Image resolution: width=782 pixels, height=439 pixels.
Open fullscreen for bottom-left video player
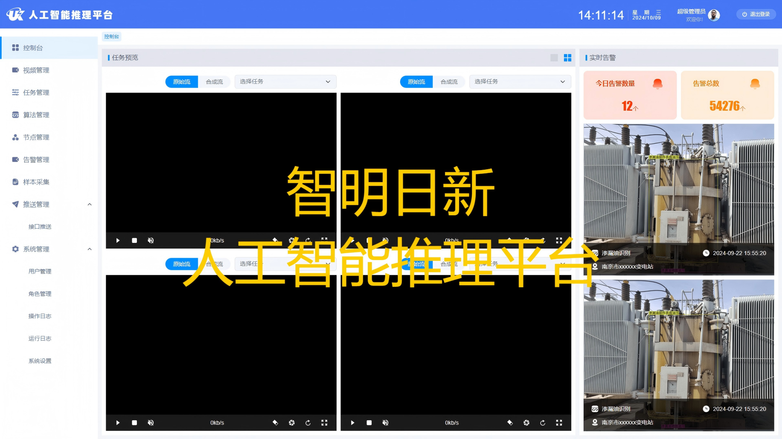324,422
